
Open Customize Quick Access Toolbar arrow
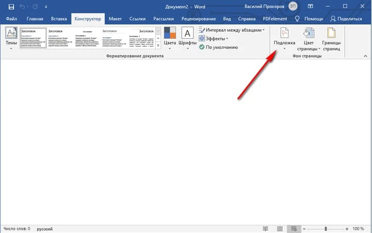coord(46,7)
